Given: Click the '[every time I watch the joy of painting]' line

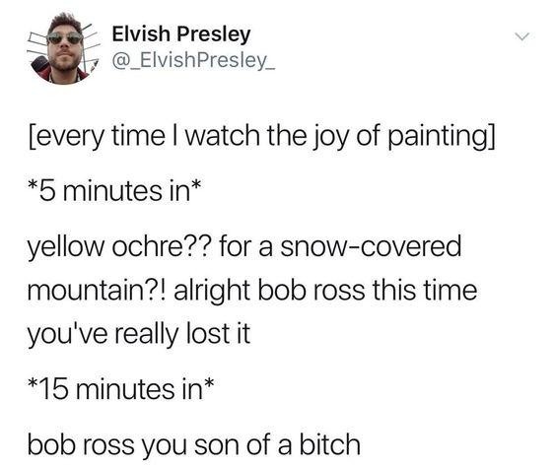Looking at the screenshot, I should click(x=261, y=137).
